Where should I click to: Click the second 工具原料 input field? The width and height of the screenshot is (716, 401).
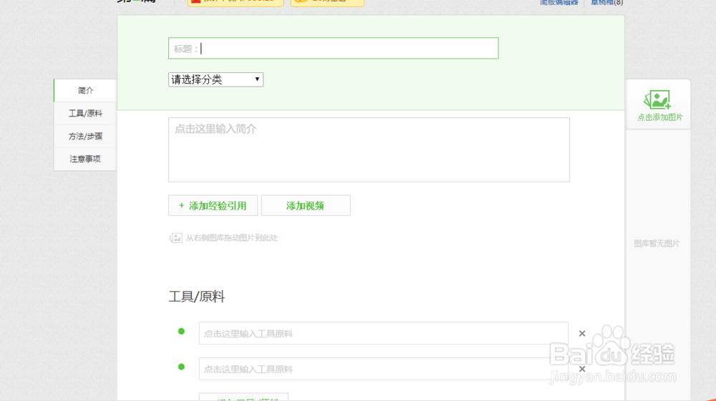pyautogui.click(x=384, y=369)
